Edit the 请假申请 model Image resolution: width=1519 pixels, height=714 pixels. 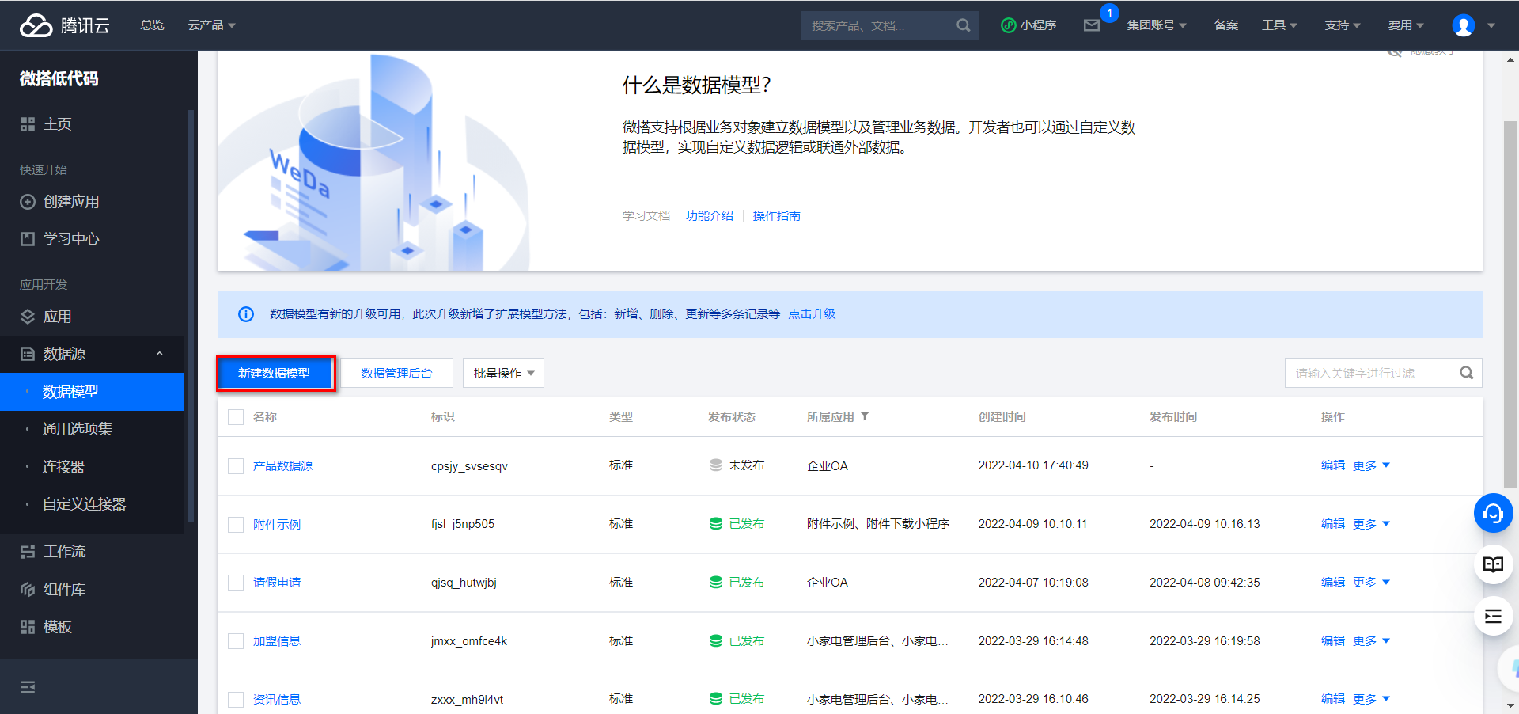1333,583
